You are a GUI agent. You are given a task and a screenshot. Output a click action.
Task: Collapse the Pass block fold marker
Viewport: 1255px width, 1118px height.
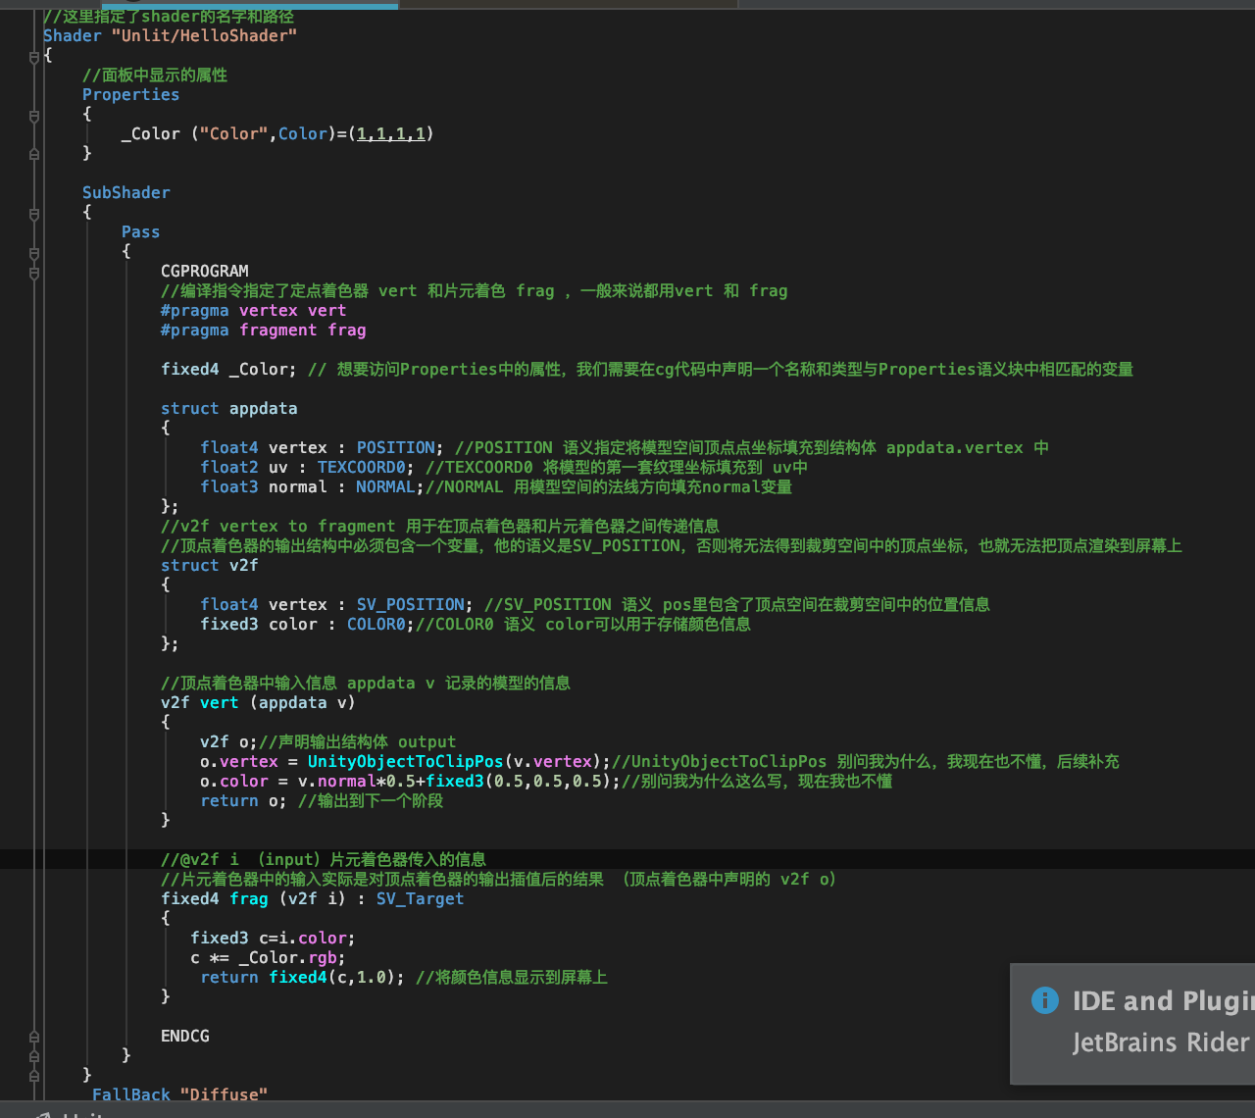(34, 253)
